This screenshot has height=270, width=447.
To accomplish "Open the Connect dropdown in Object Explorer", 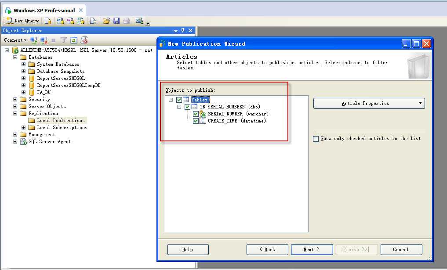I will point(15,40).
